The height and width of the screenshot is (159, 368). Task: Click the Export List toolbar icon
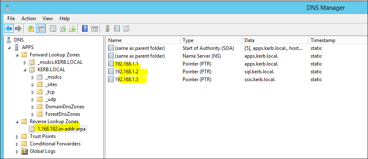point(72,29)
